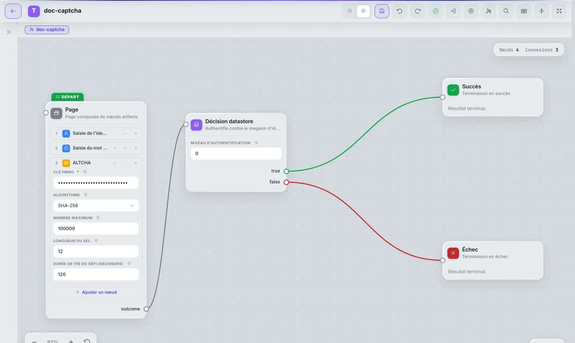This screenshot has height=343, width=575.
Task: Show help for Nombre maximum field
Action: [x=98, y=218]
